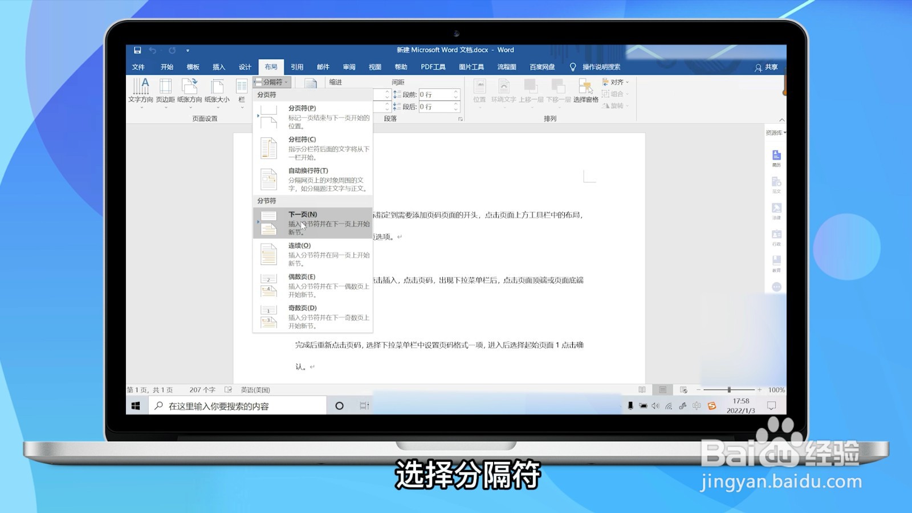Open the 页边距 margins menu
Image resolution: width=912 pixels, height=513 pixels.
[x=165, y=92]
